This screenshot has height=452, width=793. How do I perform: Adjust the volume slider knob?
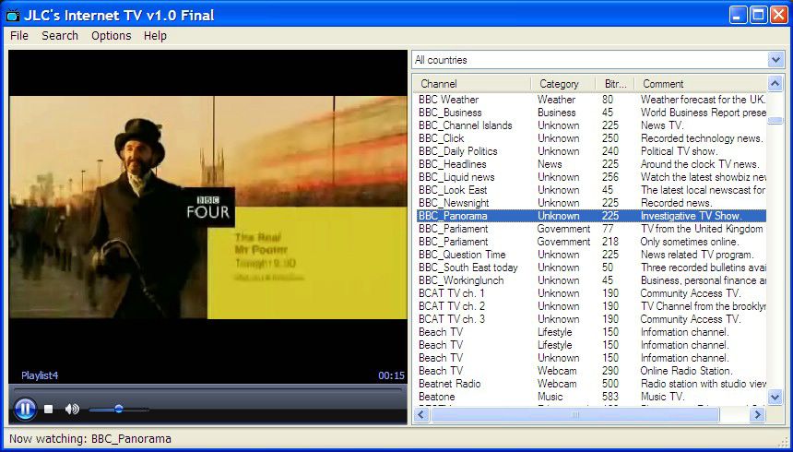119,409
